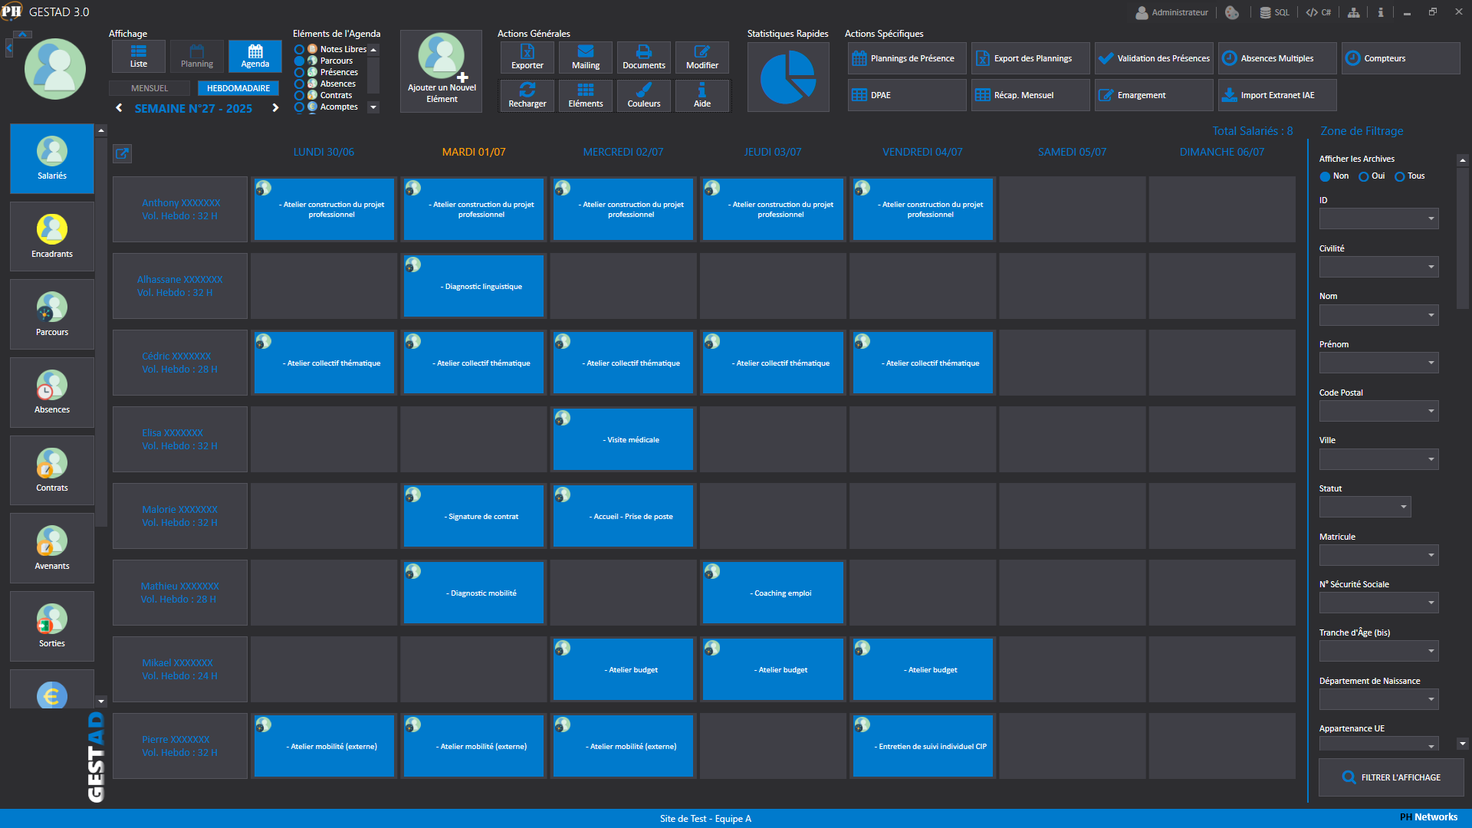Select the Notes Libres radio option
1472x828 pixels.
(x=300, y=50)
